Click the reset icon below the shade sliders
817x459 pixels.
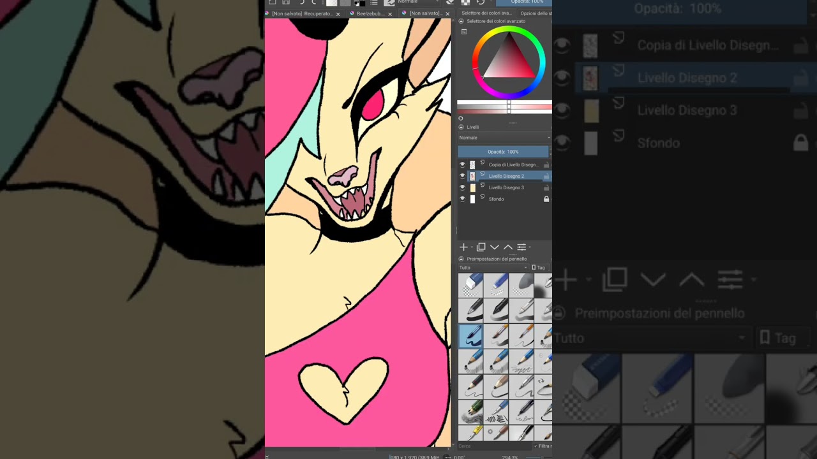coord(461,118)
